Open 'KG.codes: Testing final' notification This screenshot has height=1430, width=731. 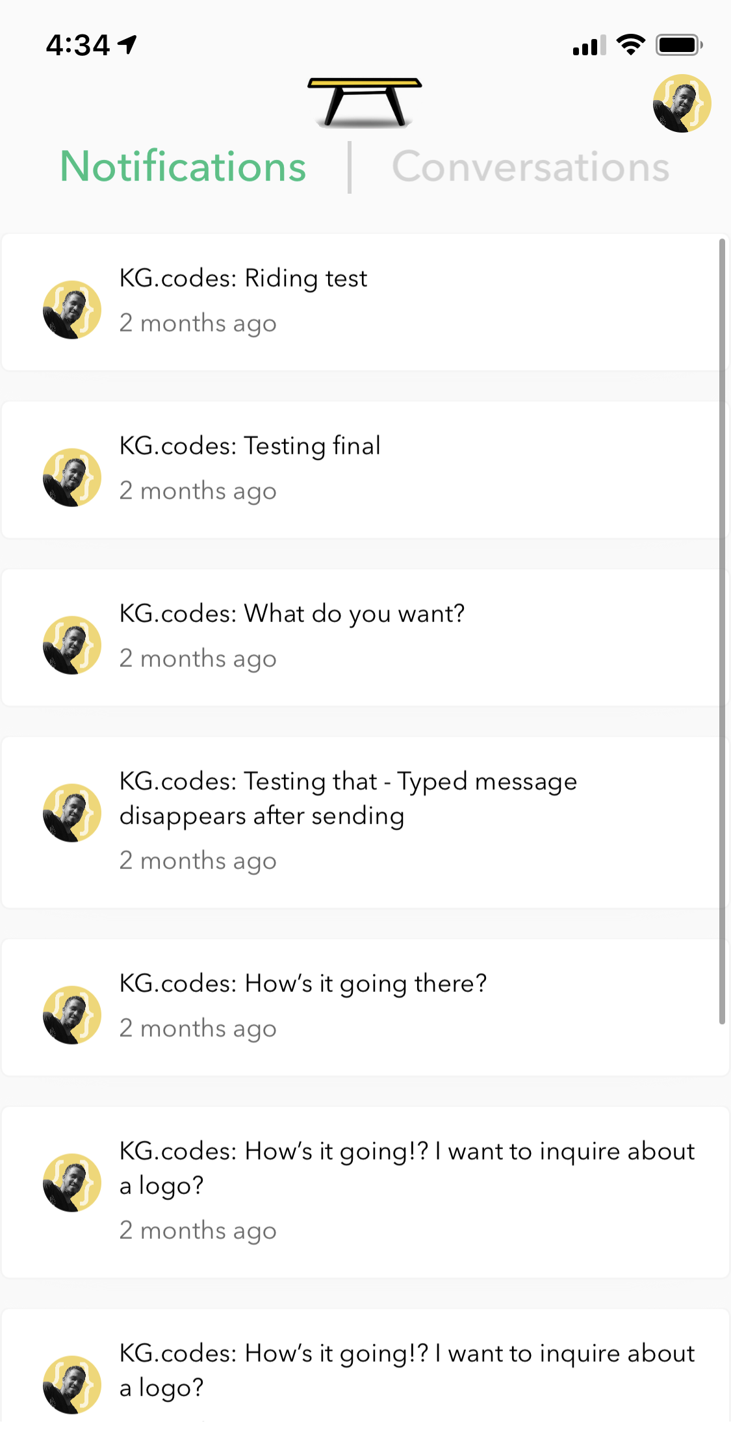point(365,470)
